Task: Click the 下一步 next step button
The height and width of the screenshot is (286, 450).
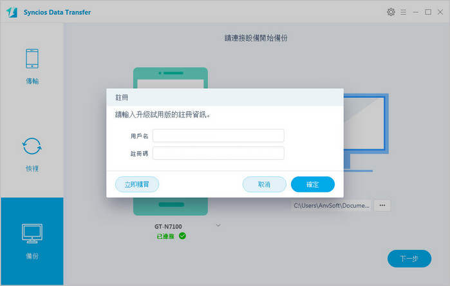Action: click(x=409, y=258)
